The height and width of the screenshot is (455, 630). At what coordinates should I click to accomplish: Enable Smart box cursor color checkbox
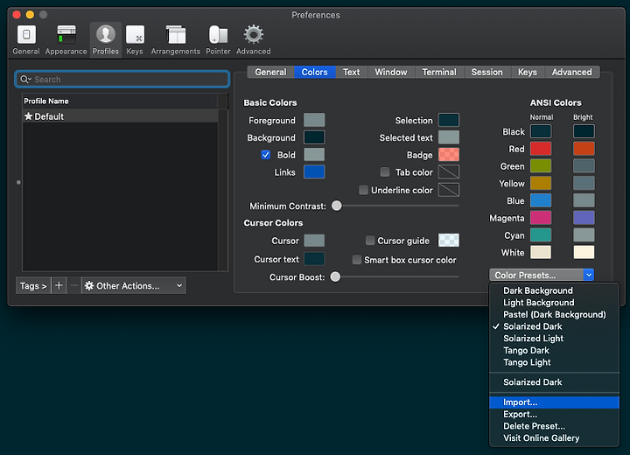(356, 260)
